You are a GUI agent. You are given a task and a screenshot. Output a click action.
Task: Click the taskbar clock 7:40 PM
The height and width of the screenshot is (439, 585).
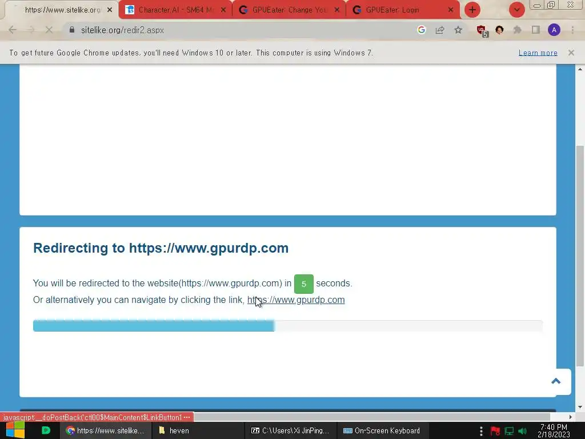[x=554, y=431]
